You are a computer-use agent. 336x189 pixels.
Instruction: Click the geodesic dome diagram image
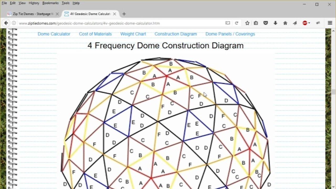tap(166, 121)
